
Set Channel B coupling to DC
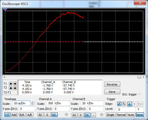point(87,115)
